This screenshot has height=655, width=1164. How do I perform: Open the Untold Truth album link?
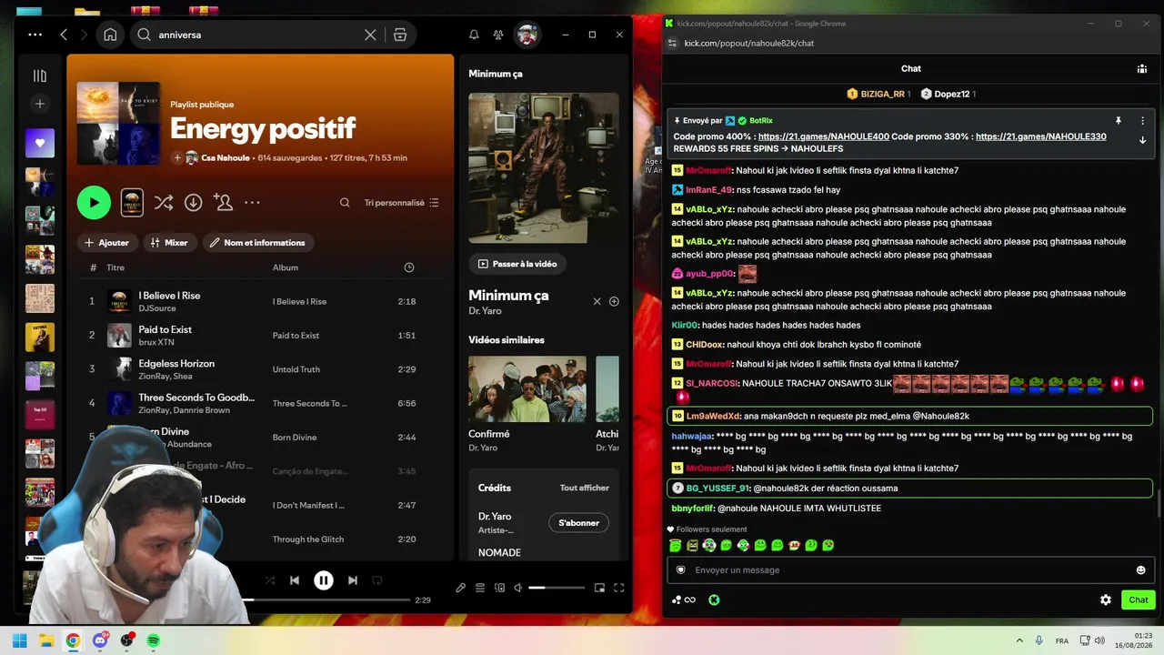coord(296,369)
